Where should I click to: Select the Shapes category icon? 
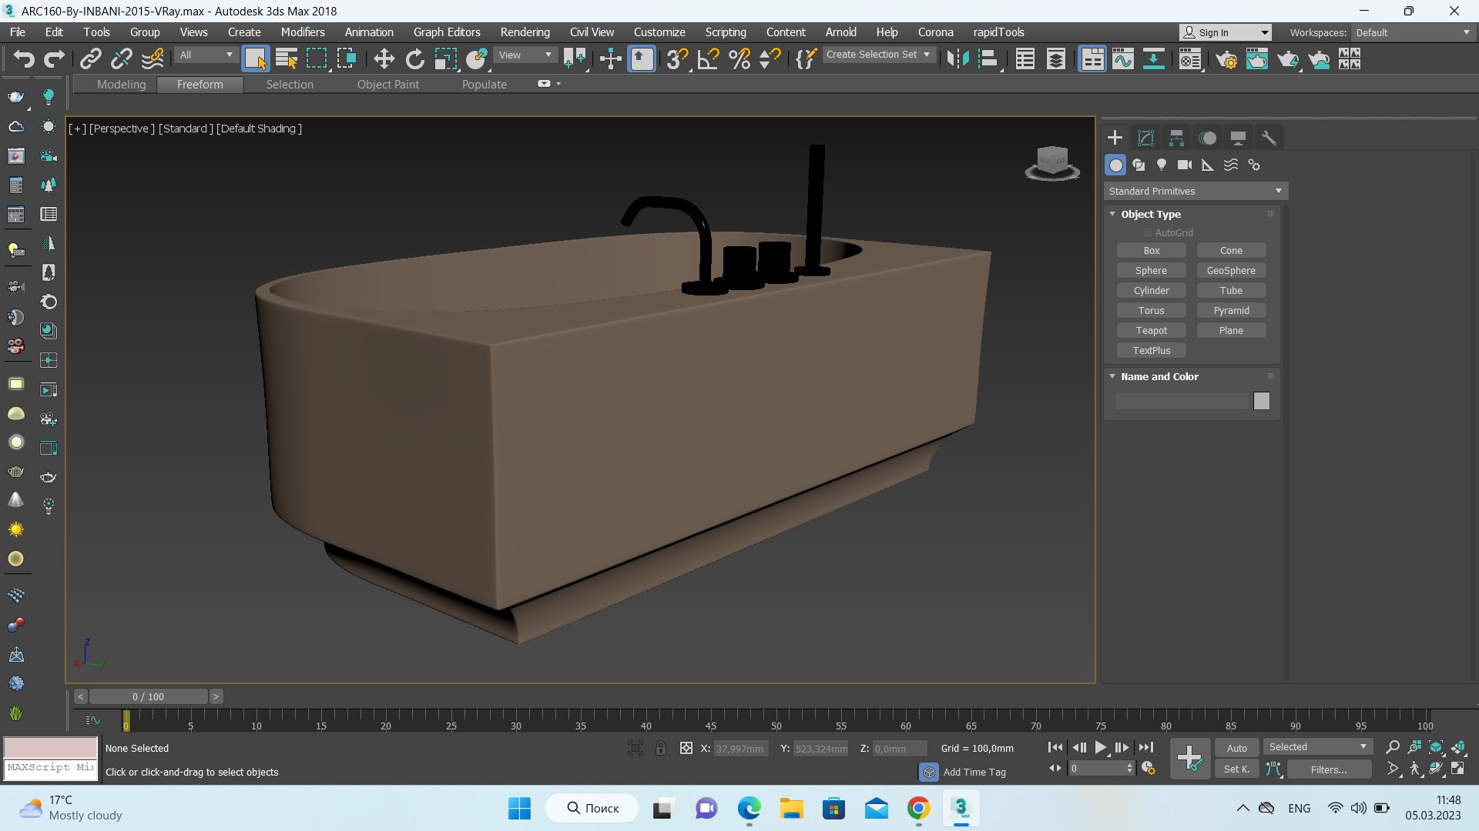click(1139, 165)
